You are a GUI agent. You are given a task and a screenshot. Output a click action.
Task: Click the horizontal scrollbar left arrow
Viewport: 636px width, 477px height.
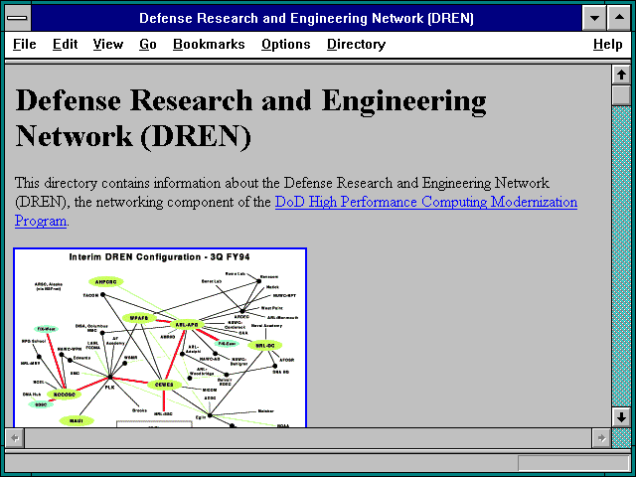[x=15, y=438]
